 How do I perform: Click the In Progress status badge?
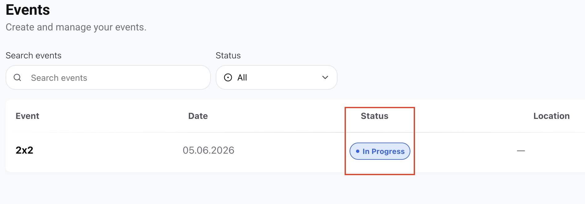point(380,151)
